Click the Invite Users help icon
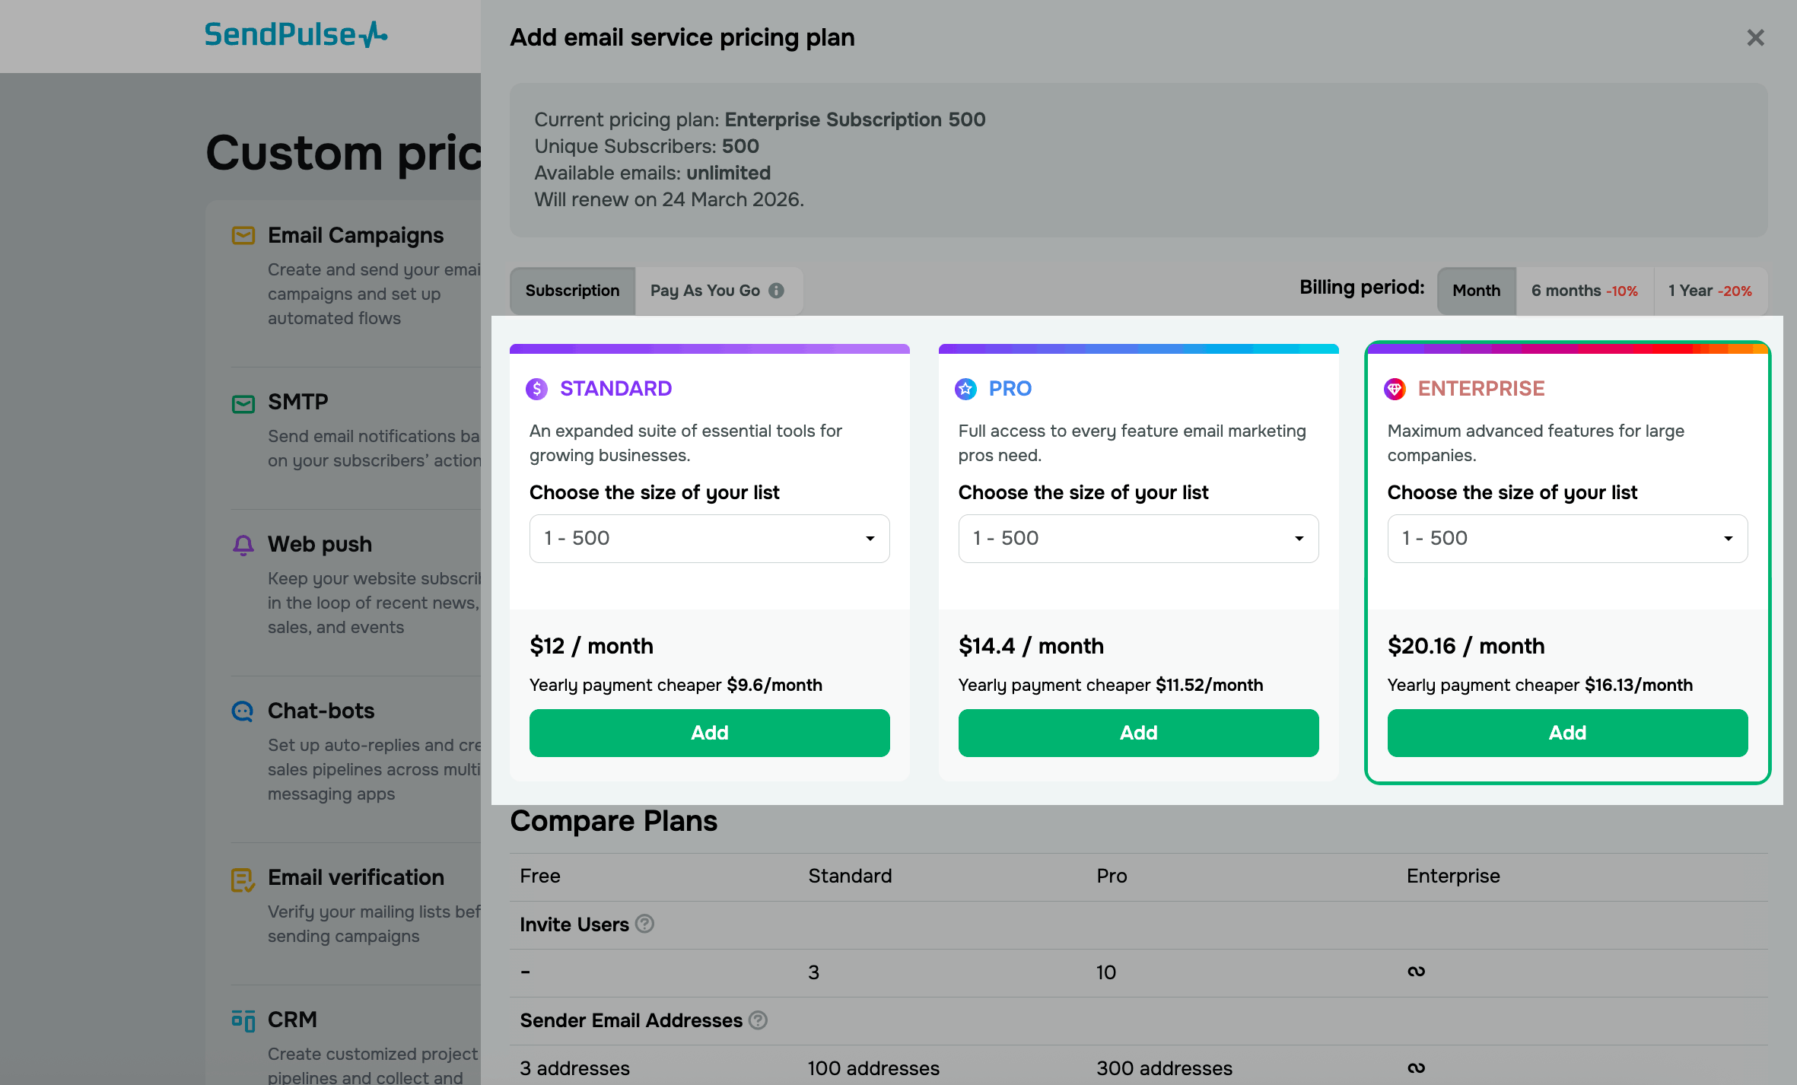Screen dimensions: 1797x1085 pyautogui.click(x=644, y=924)
